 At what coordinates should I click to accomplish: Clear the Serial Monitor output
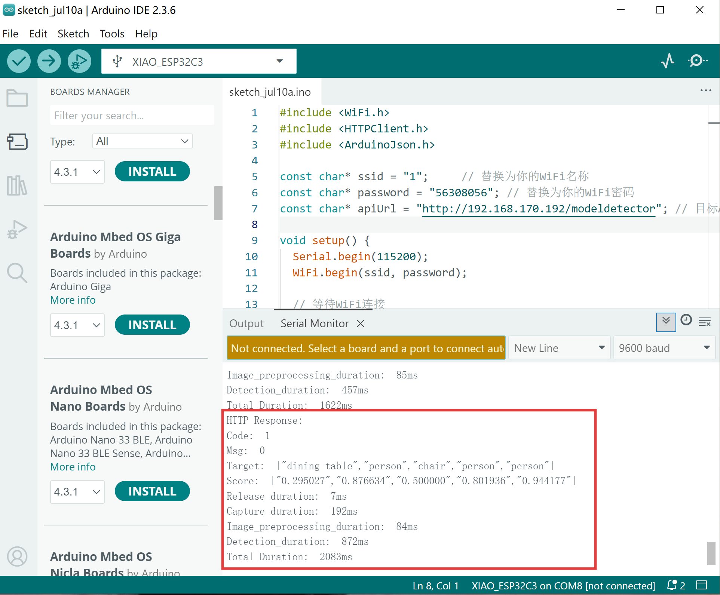[705, 322]
